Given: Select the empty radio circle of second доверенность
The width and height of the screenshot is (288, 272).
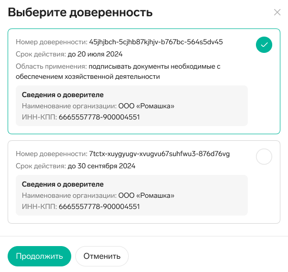Looking at the screenshot, I should tap(264, 157).
